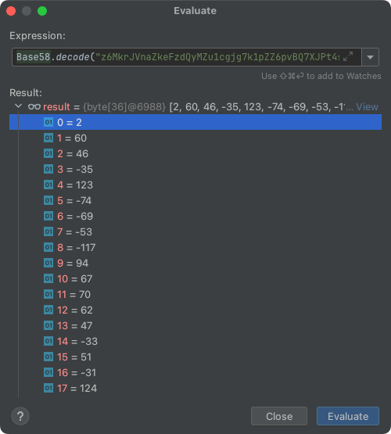The image size is (391, 434).
Task: Open the View link for result array
Action: pyautogui.click(x=367, y=106)
